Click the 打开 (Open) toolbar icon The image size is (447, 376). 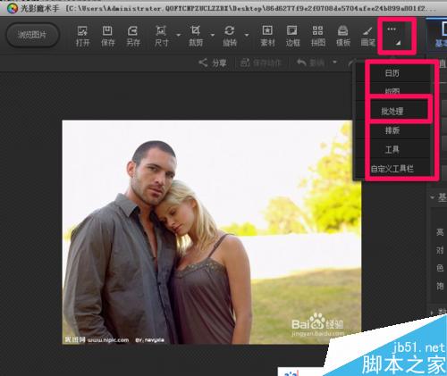click(x=82, y=36)
